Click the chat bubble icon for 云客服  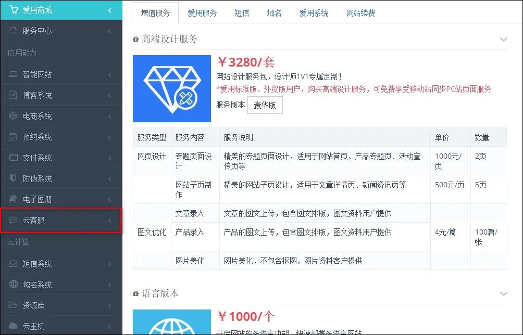[13, 220]
